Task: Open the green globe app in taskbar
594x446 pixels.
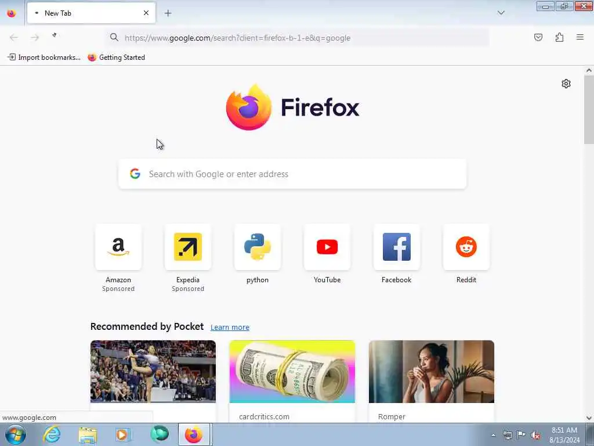Action: [160, 434]
